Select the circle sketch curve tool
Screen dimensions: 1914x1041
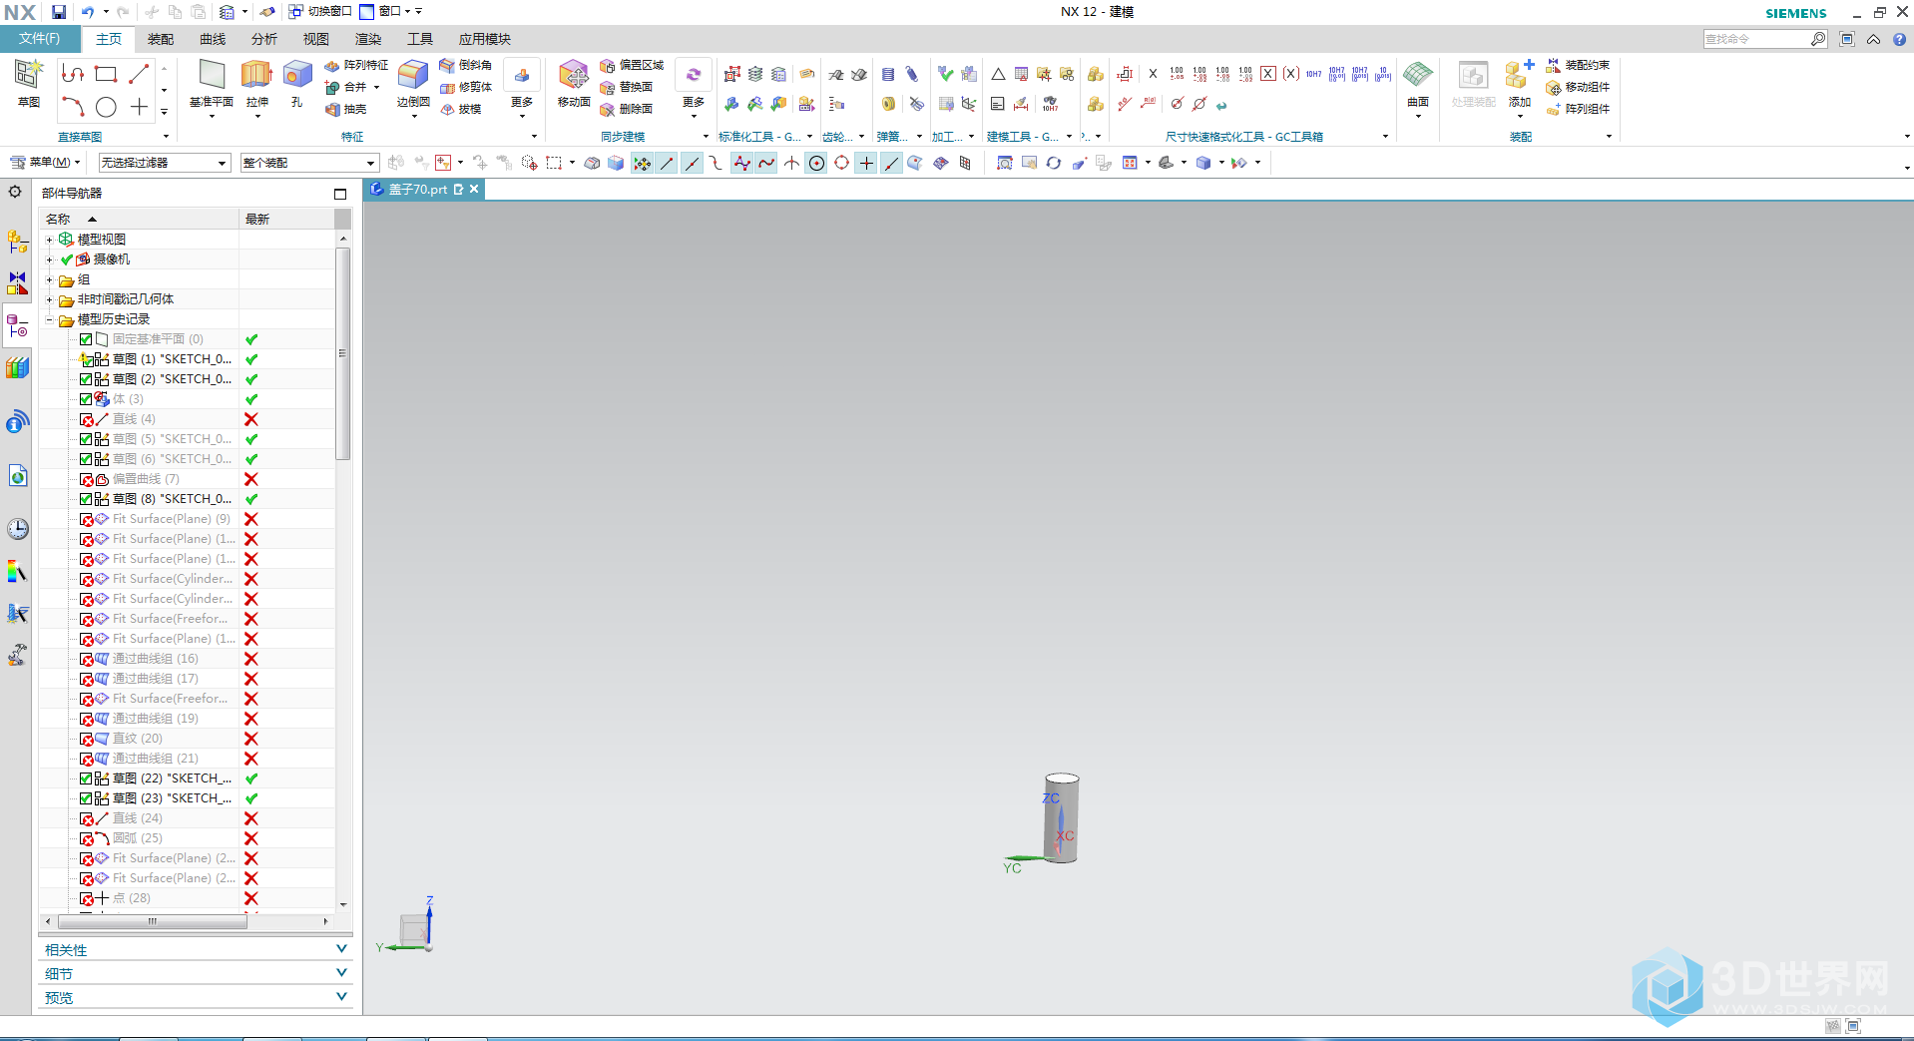pos(107,107)
